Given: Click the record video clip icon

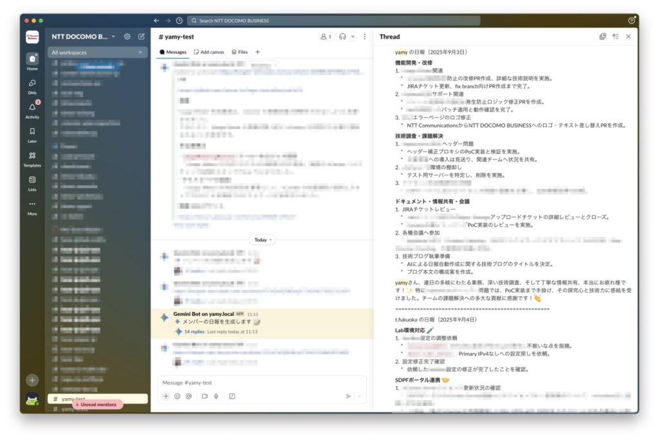Looking at the screenshot, I should click(x=205, y=396).
